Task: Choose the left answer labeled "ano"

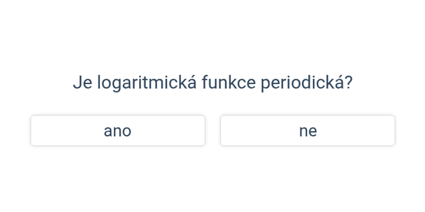Action: [118, 130]
